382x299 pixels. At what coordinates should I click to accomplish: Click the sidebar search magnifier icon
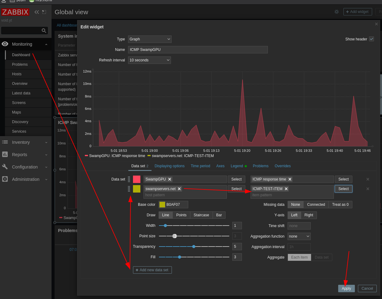(44, 31)
